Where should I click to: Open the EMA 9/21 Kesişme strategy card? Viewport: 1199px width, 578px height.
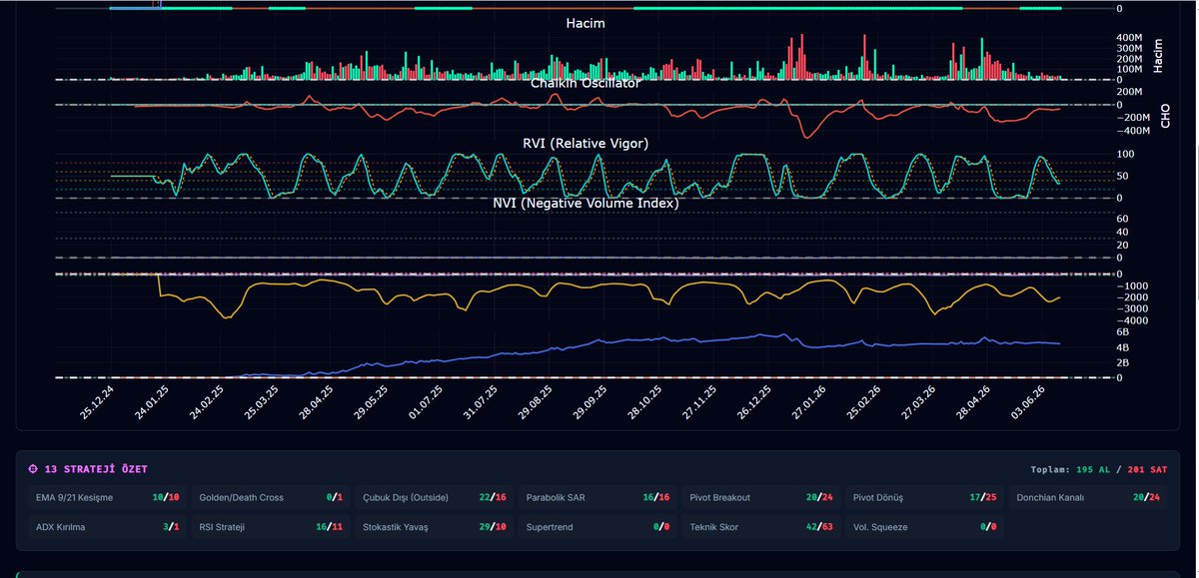tap(107, 497)
